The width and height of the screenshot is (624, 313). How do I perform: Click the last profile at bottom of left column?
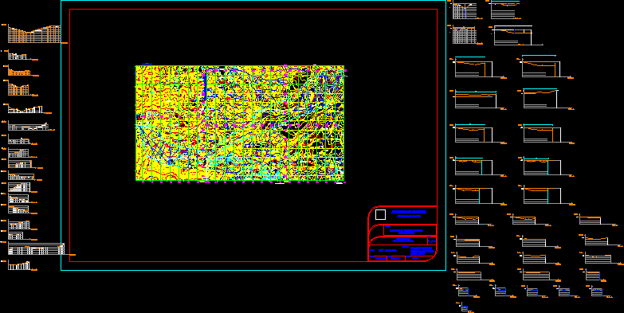coord(19,266)
